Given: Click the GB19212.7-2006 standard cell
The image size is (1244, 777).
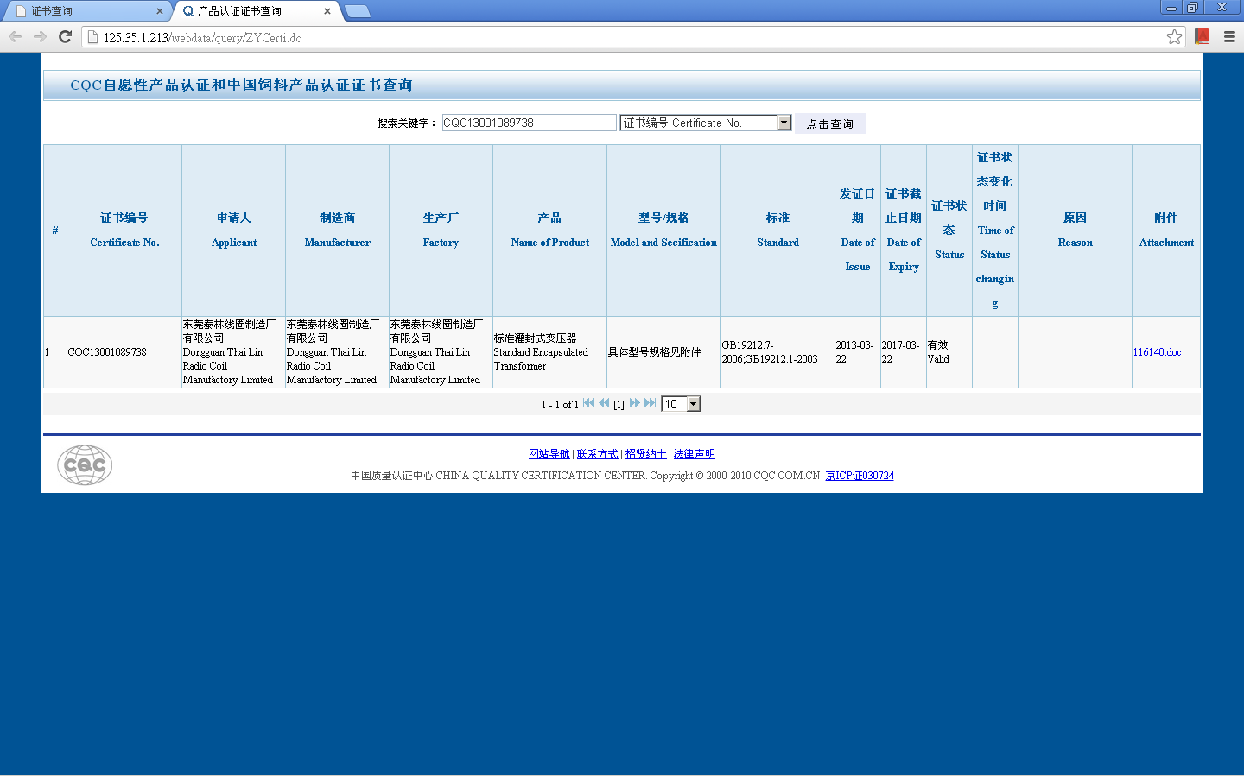Looking at the screenshot, I should (x=777, y=352).
